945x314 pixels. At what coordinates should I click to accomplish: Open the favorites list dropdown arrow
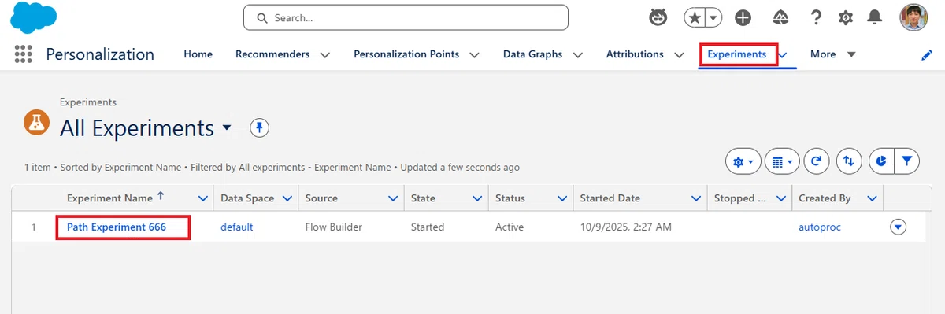tap(713, 17)
